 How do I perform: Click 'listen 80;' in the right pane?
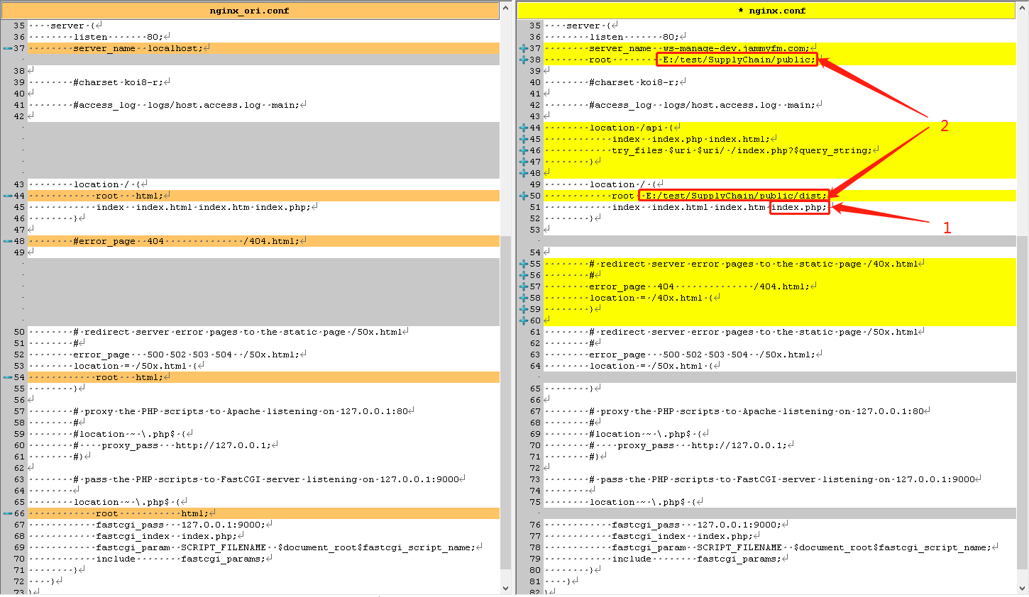pyautogui.click(x=635, y=37)
